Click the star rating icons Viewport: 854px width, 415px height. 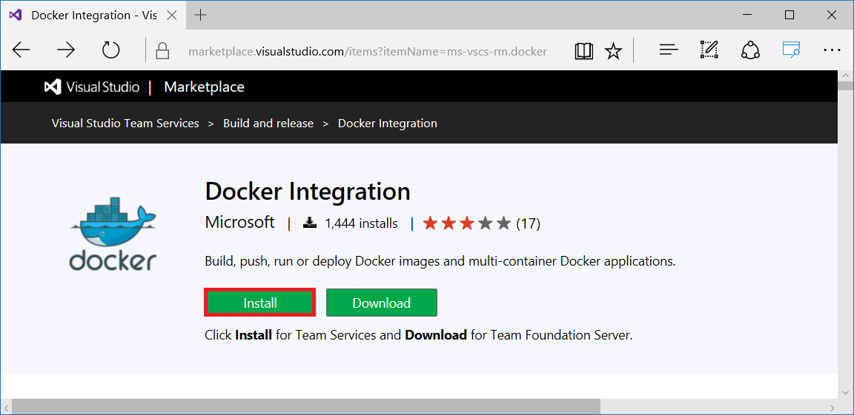[467, 223]
